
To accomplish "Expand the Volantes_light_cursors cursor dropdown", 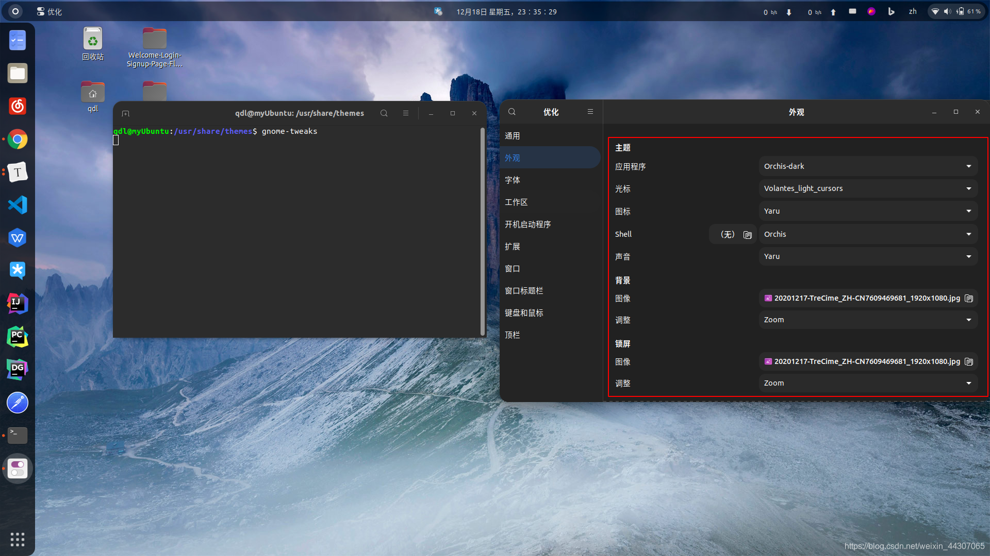I will [868, 188].
